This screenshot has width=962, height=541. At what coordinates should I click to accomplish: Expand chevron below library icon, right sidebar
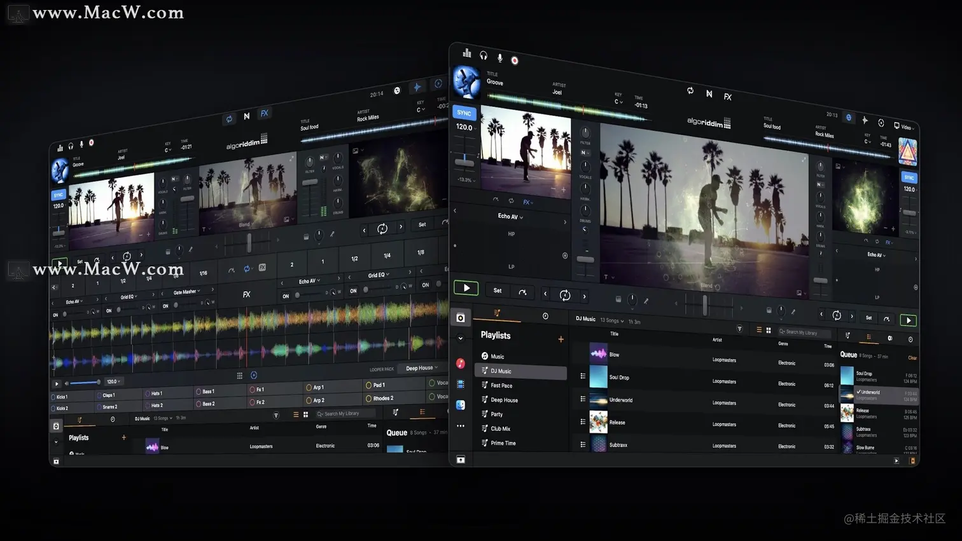tap(461, 338)
